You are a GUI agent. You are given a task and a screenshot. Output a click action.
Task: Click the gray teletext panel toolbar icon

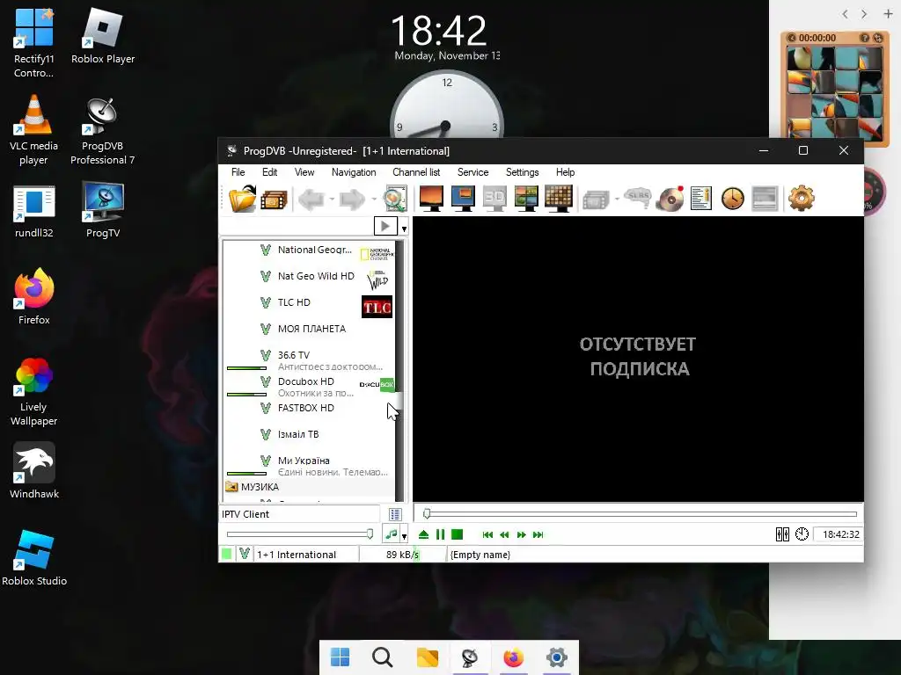[x=765, y=199]
